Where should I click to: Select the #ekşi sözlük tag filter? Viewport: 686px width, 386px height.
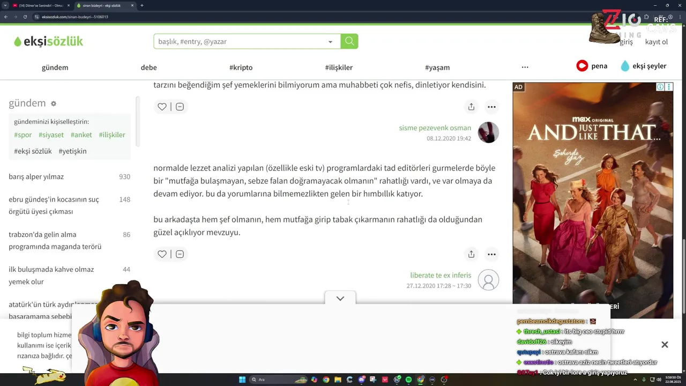[33, 151]
